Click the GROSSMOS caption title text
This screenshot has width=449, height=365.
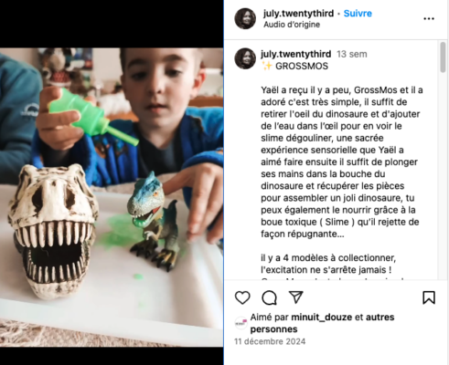(x=302, y=66)
